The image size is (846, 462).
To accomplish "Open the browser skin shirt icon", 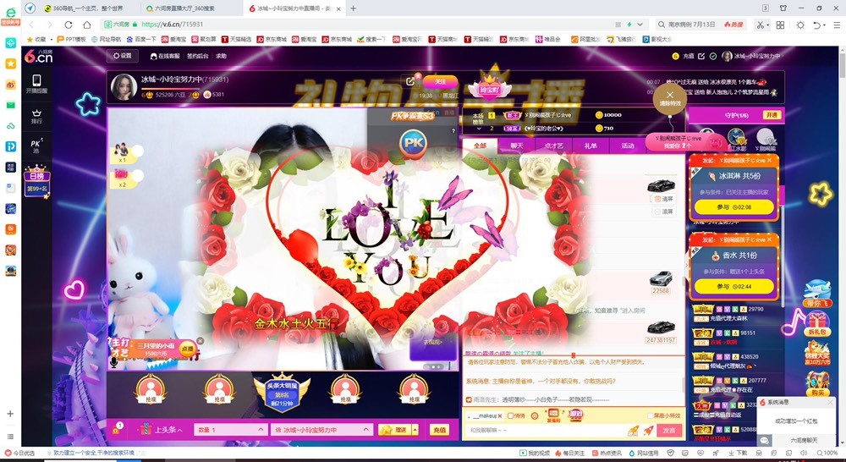I will pyautogui.click(x=783, y=8).
